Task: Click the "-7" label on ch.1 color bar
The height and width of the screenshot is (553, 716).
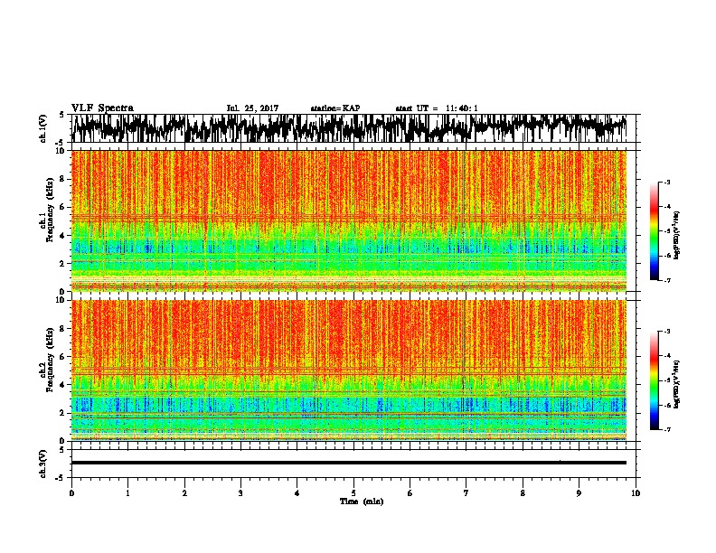Action: click(666, 280)
